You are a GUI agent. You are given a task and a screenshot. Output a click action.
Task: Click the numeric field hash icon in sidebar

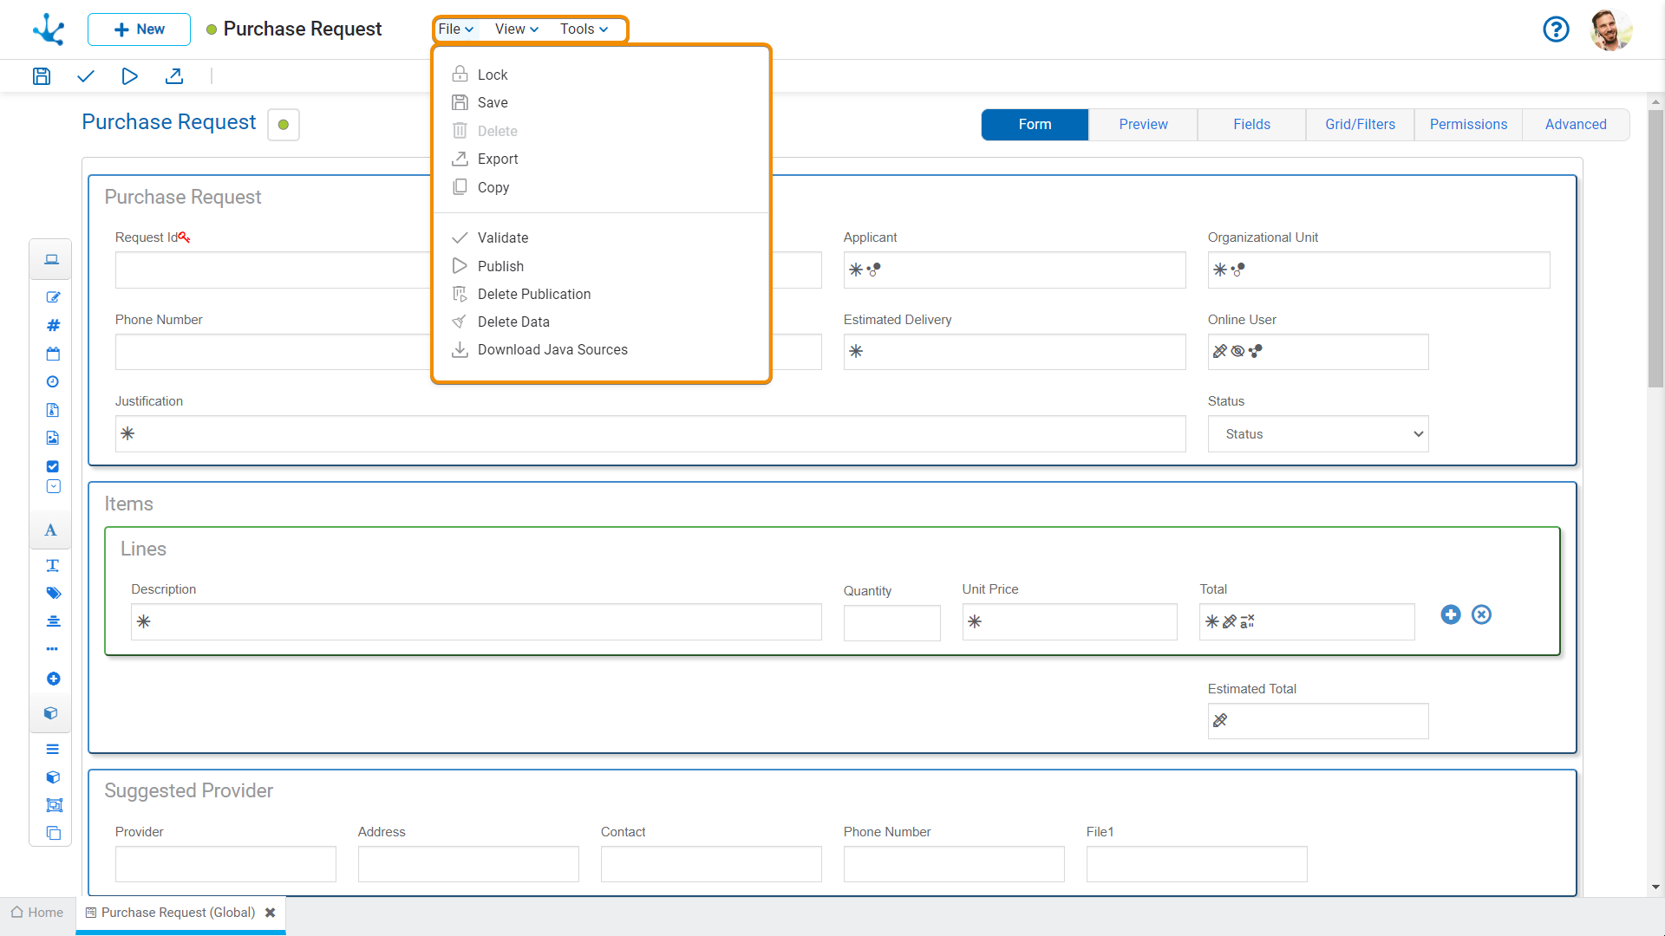pyautogui.click(x=53, y=326)
